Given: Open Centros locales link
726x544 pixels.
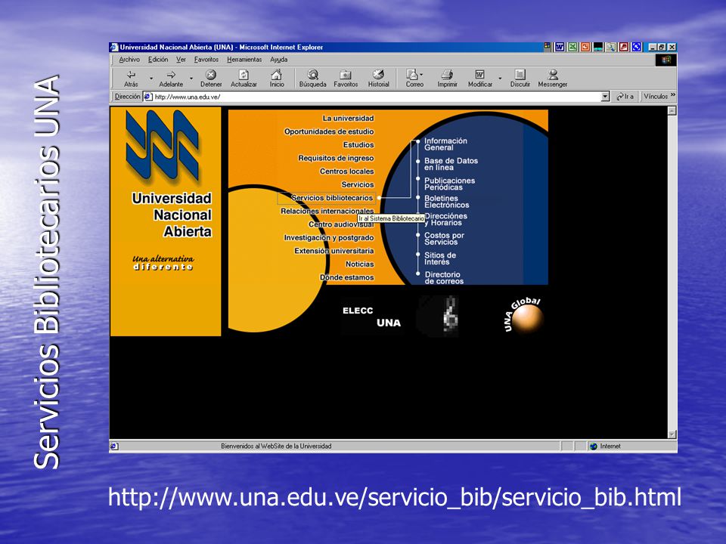Looking at the screenshot, I should [347, 172].
